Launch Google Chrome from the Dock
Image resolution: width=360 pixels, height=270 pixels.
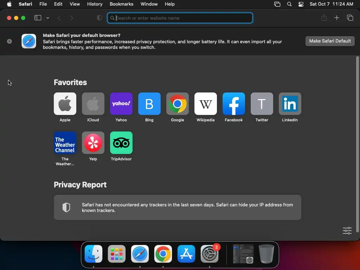163,254
